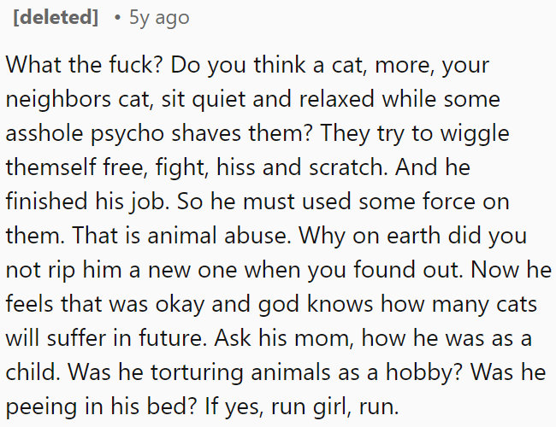Screen dimensions: 556x427
Task: Click the 5y ago timestamp
Action: (x=158, y=17)
